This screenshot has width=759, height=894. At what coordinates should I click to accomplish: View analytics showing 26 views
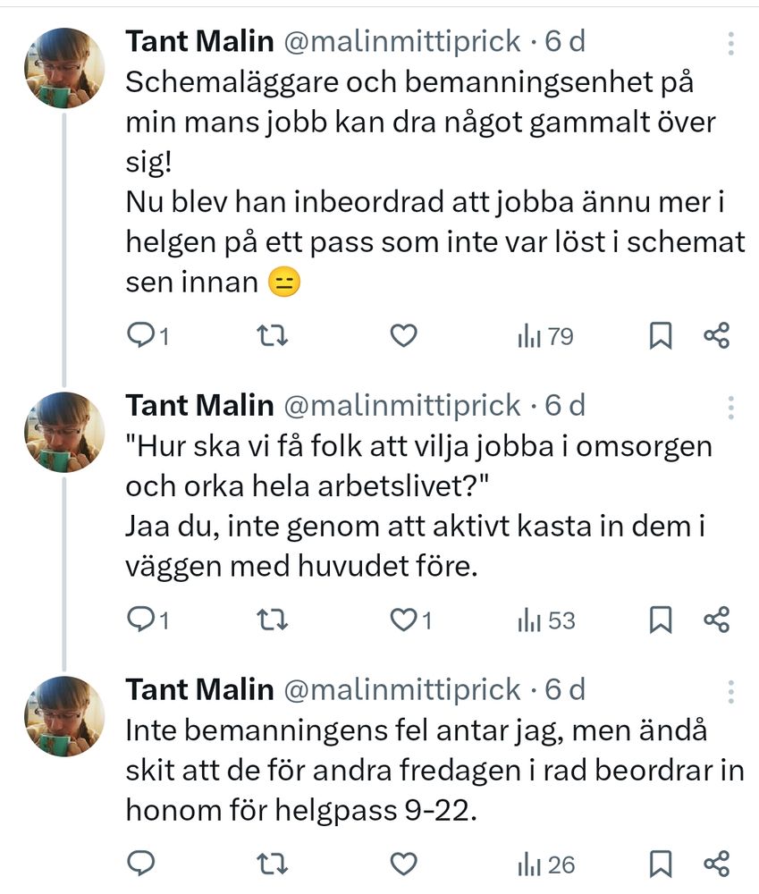click(x=545, y=864)
